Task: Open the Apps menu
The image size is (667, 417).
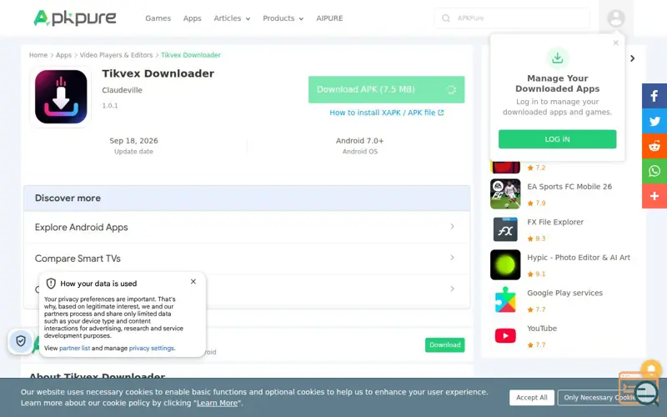Action: tap(193, 18)
